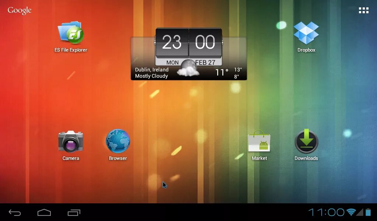This screenshot has width=377, height=221.
Task: Tap the weather cloud moon icon
Action: click(188, 68)
